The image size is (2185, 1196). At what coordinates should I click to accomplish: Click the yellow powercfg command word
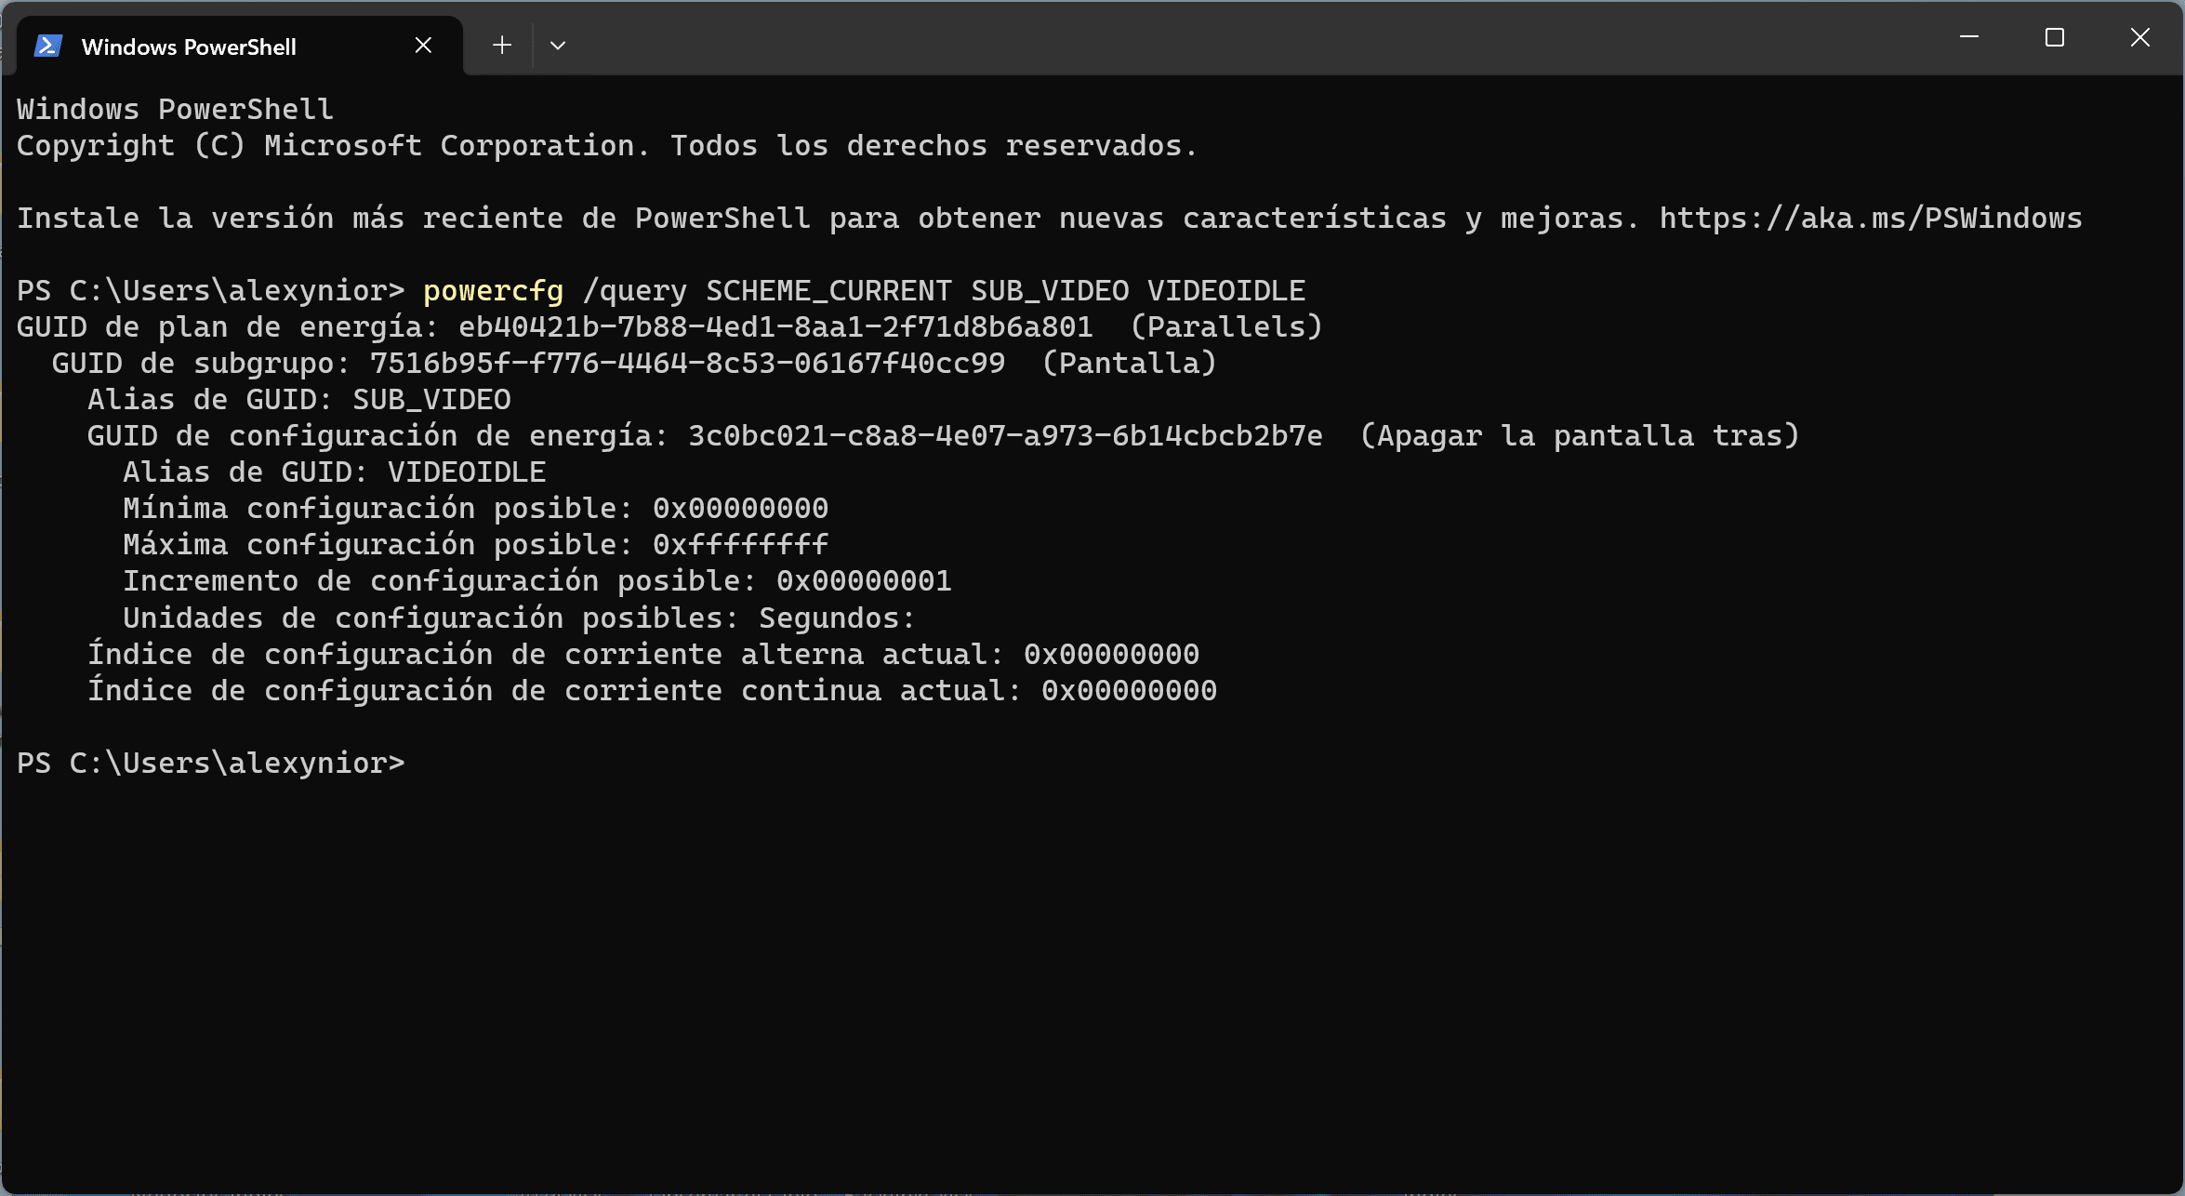[x=493, y=291]
